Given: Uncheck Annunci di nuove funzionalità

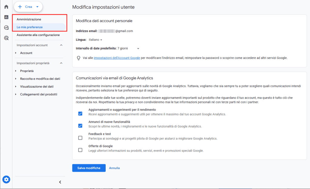Looking at the screenshot, I should pyautogui.click(x=80, y=126).
